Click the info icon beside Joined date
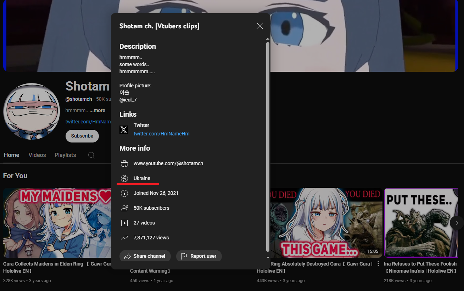The width and height of the screenshot is (464, 291). (124, 193)
